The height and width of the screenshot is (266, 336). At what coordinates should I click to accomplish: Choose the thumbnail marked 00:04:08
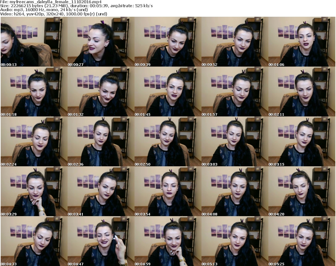tap(235, 191)
